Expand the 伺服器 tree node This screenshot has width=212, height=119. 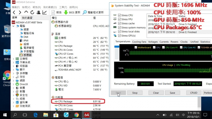click(x=13, y=66)
